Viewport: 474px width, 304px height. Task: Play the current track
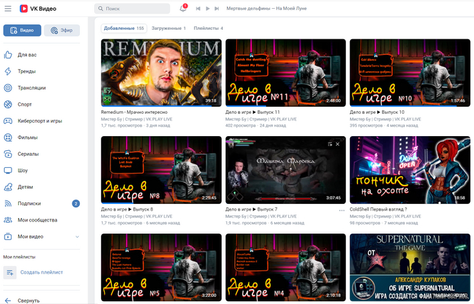tap(208, 8)
